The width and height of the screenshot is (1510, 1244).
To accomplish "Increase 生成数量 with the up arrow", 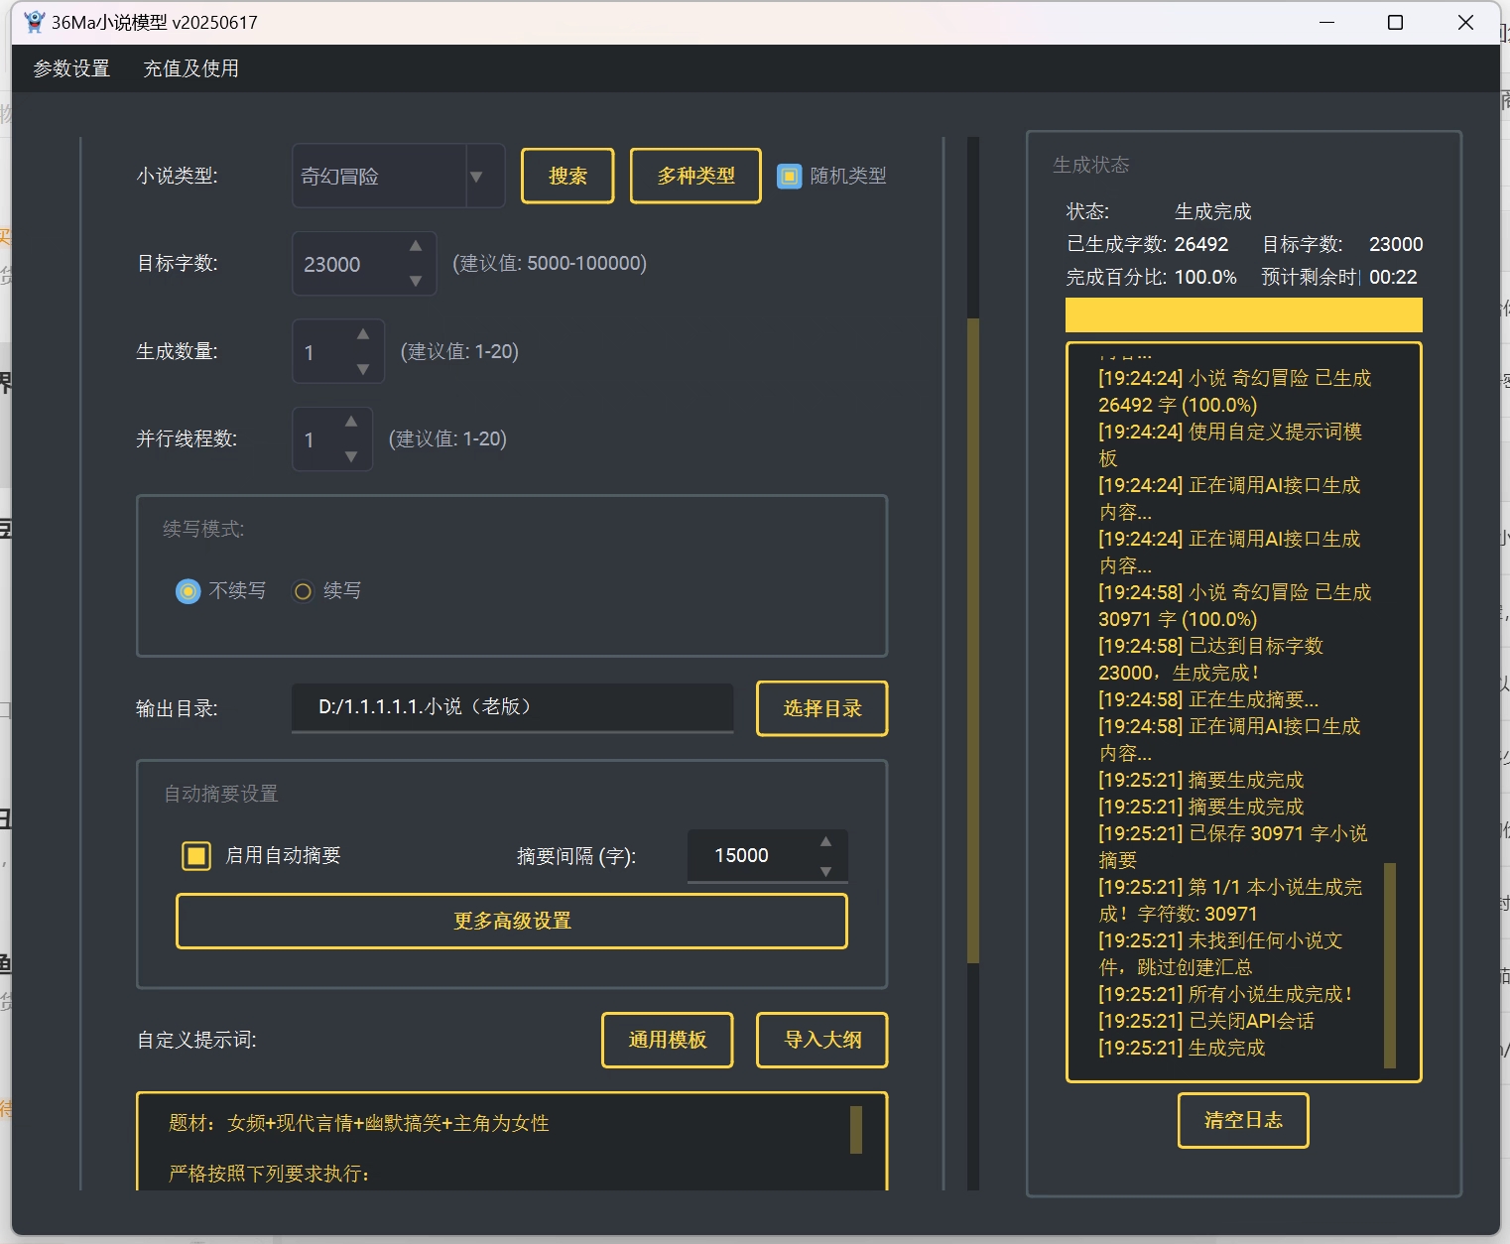I will point(363,334).
